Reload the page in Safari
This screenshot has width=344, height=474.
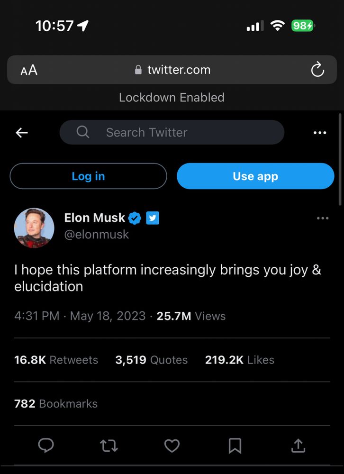[317, 70]
